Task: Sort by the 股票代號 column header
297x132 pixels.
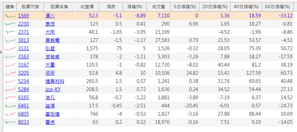Action: (x=30, y=7)
